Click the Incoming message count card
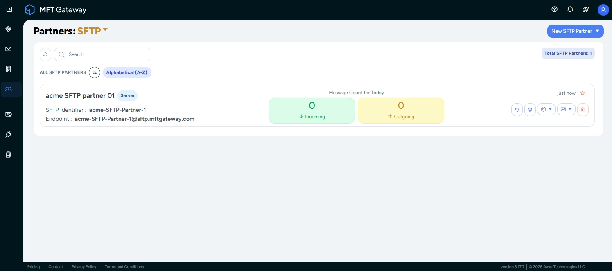The width and height of the screenshot is (612, 271). click(x=312, y=111)
